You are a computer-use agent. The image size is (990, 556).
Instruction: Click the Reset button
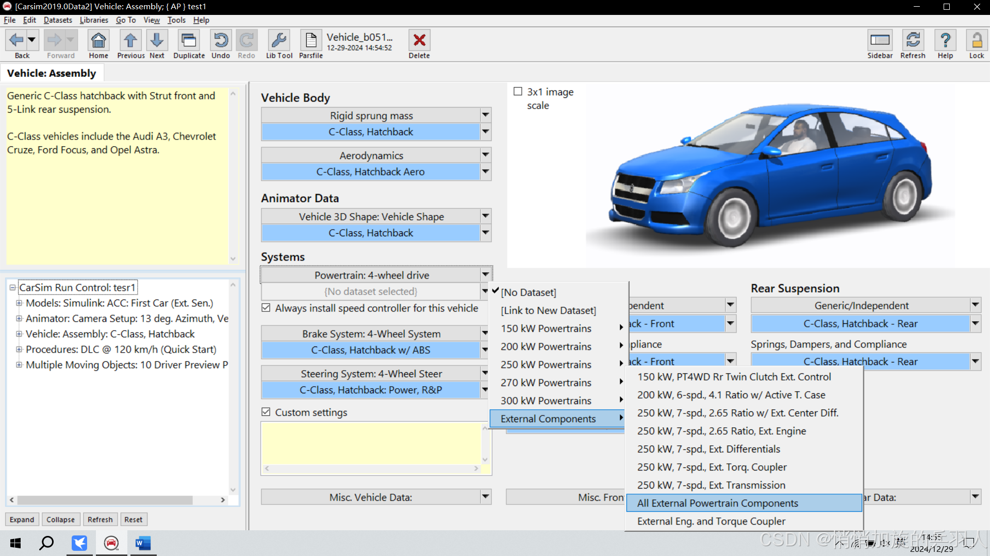point(133,519)
